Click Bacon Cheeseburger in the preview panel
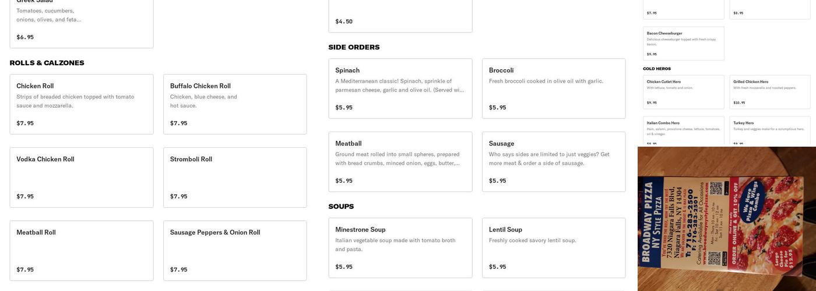 click(684, 44)
